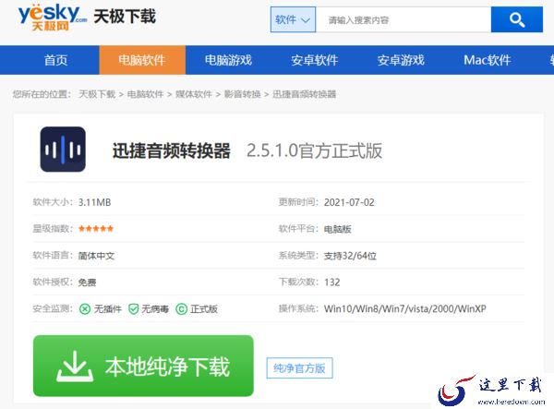Viewport: 554px width, 409px height.
Task: Select the 电脑软件 nav tab
Action: 142,60
